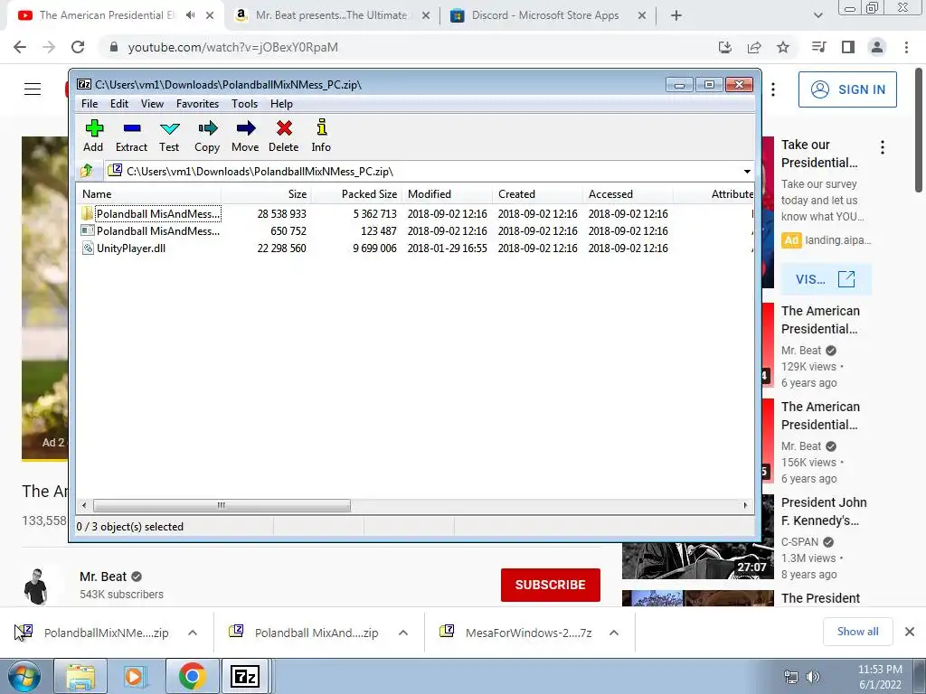Sort by Packed Size column header
This screenshot has width=926, height=694.
click(x=356, y=194)
